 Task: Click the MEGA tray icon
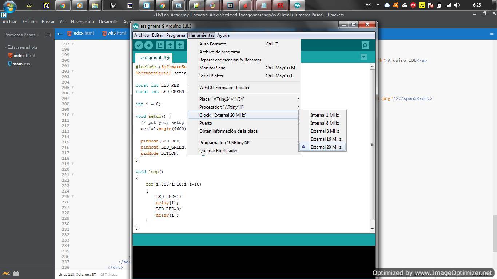[413, 5]
